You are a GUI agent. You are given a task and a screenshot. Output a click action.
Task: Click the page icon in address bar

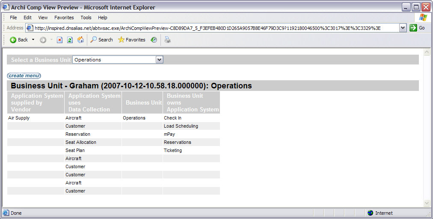pos(30,28)
